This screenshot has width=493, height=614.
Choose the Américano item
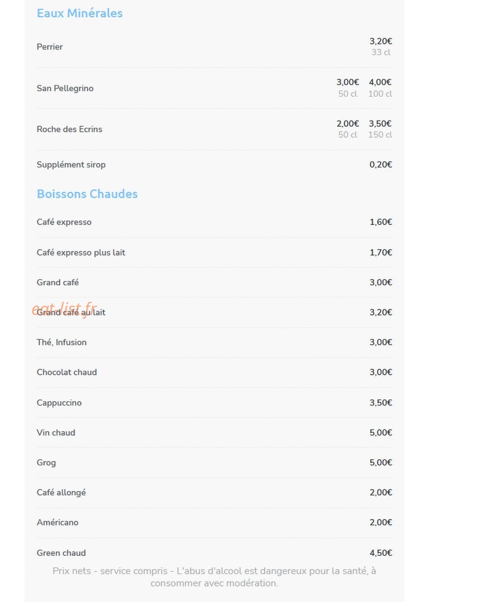(x=214, y=522)
